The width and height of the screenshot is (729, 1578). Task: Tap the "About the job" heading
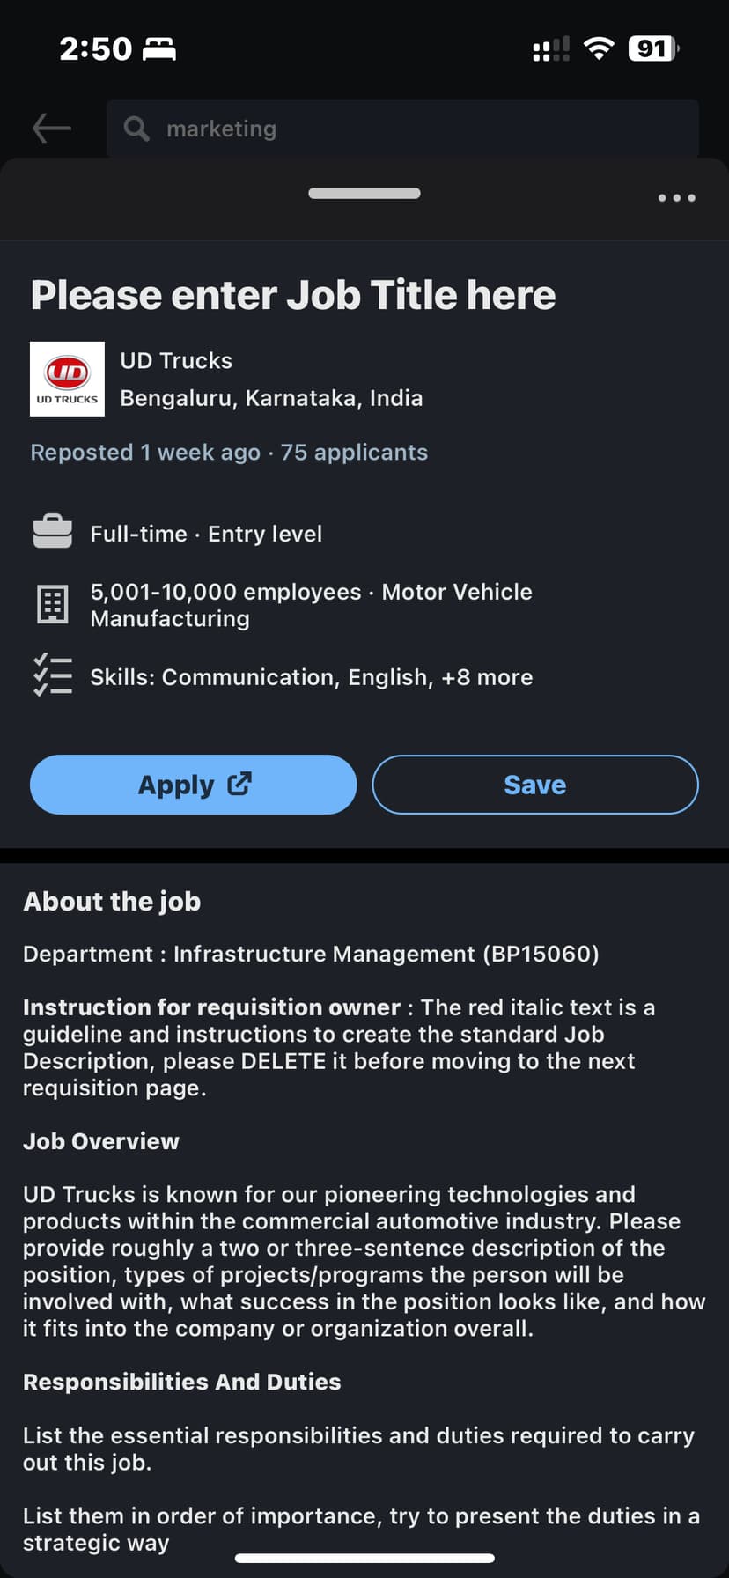pyautogui.click(x=112, y=902)
